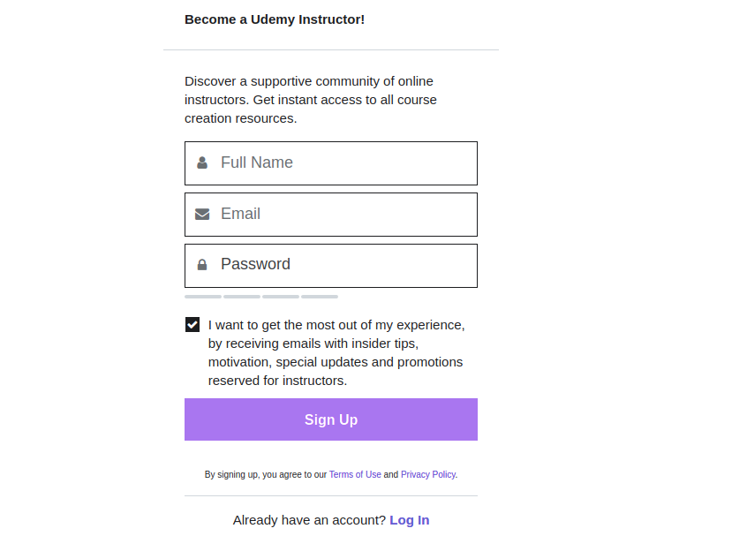The height and width of the screenshot is (536, 732).
Task: Click the password strength indicator bar
Action: (x=260, y=296)
